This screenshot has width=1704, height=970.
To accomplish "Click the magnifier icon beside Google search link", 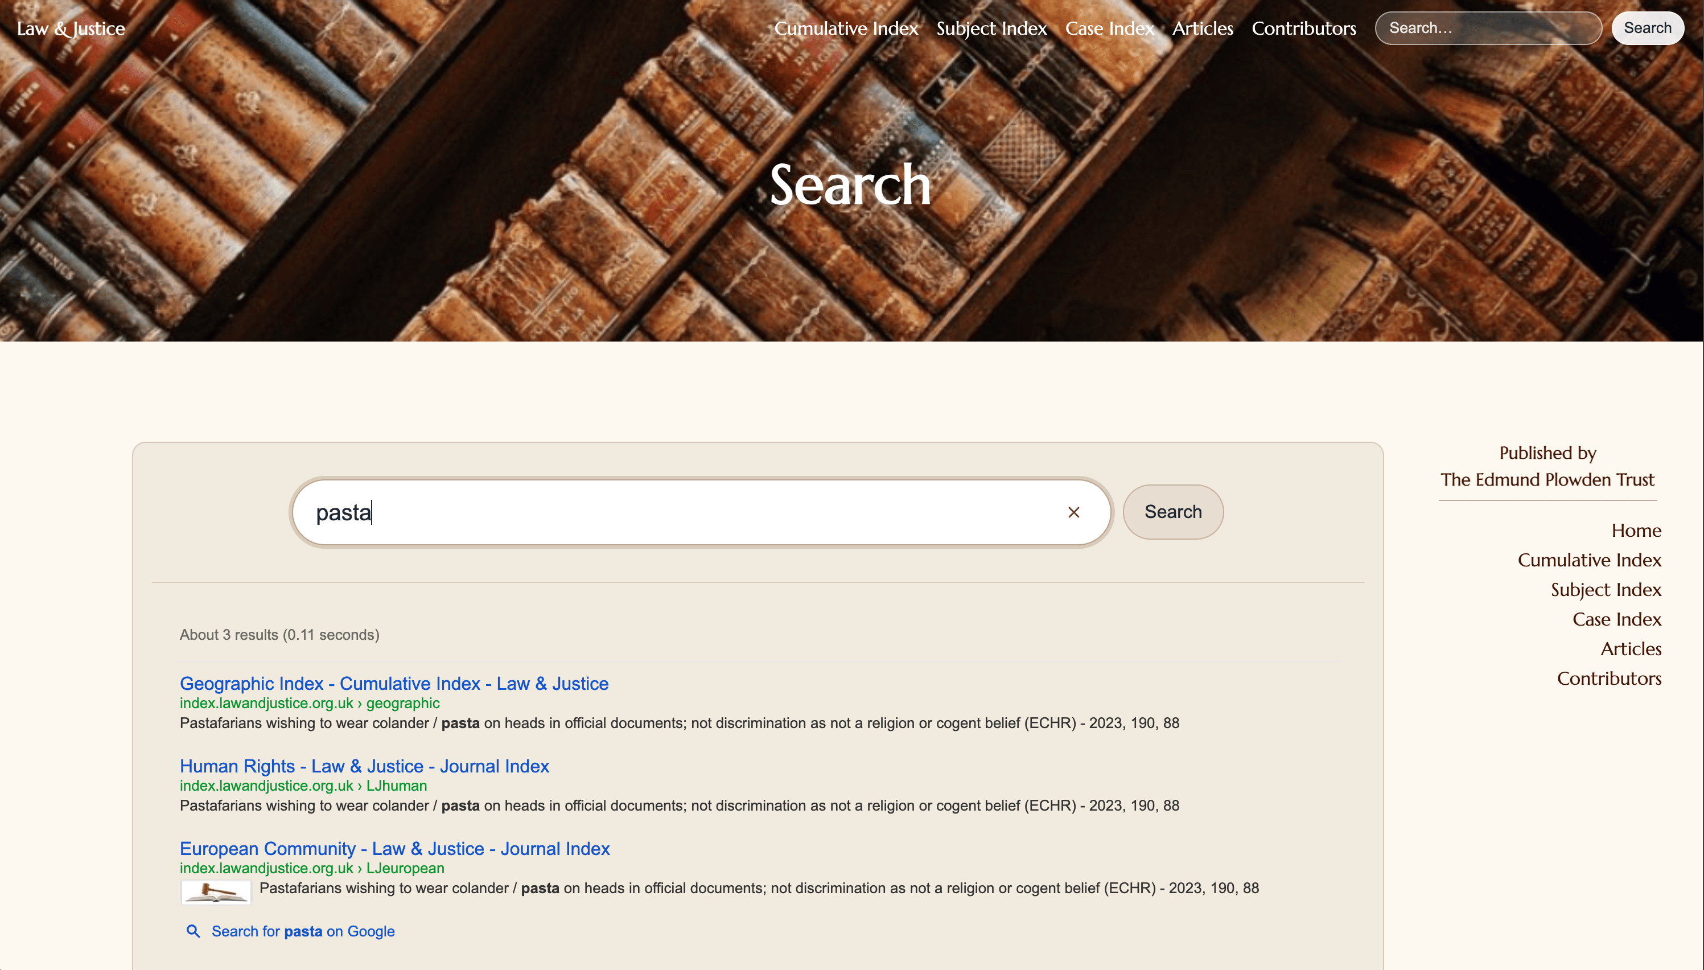I will tap(193, 931).
